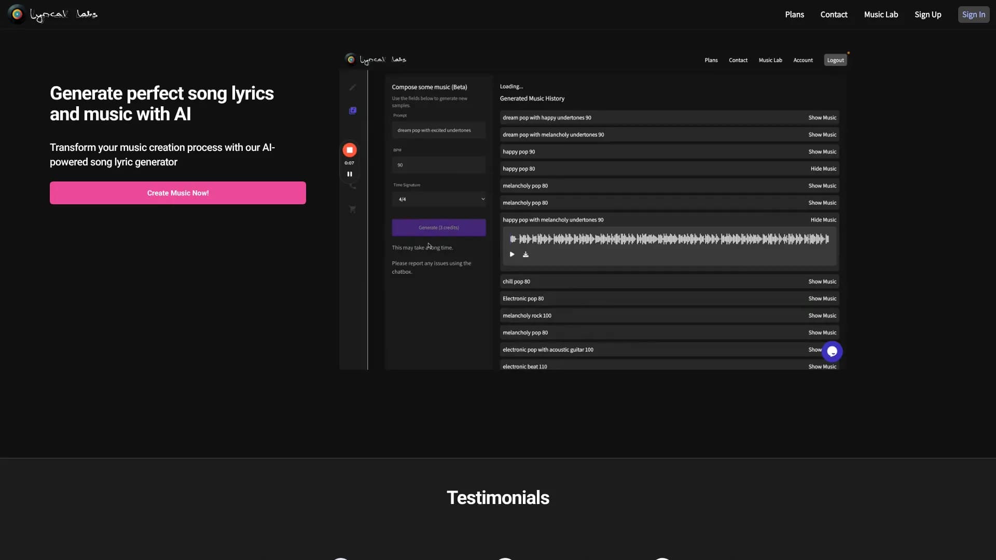Expand the Time Signature 4/4 dropdown
996x560 pixels.
tap(439, 199)
